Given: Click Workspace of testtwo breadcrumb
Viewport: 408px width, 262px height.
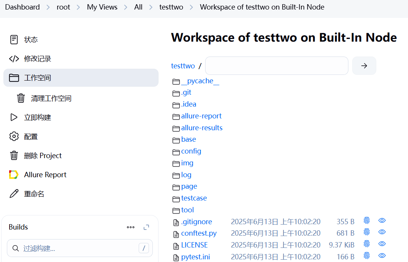Looking at the screenshot, I should pyautogui.click(x=262, y=7).
